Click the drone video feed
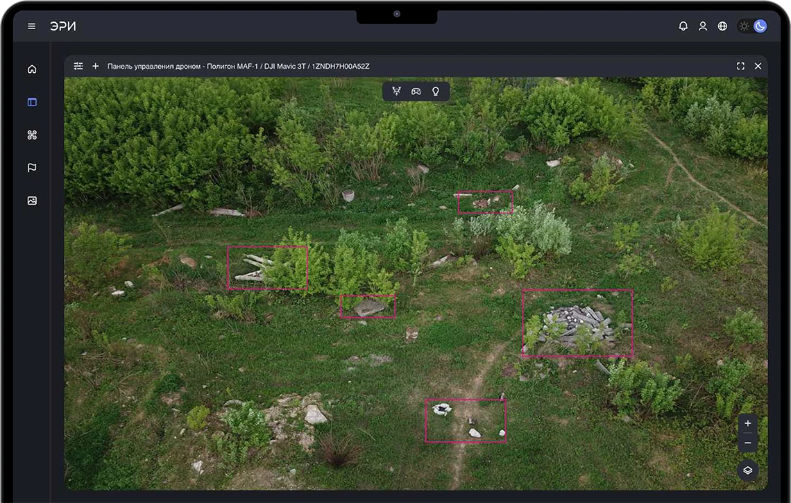The image size is (791, 503). click(x=416, y=283)
